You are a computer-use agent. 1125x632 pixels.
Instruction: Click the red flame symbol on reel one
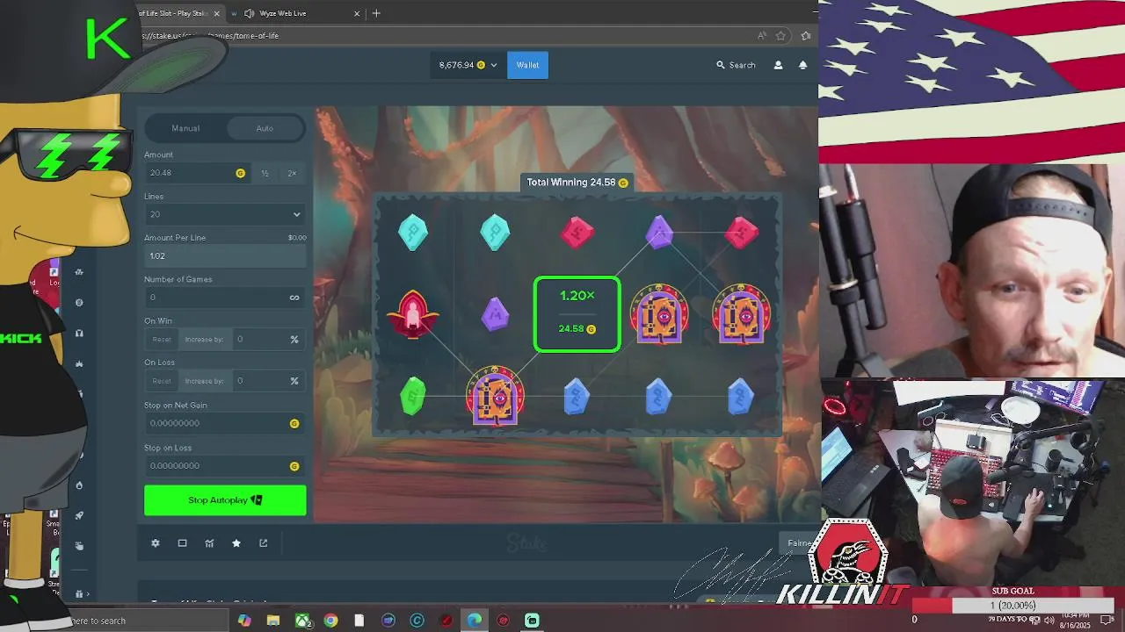(413, 315)
